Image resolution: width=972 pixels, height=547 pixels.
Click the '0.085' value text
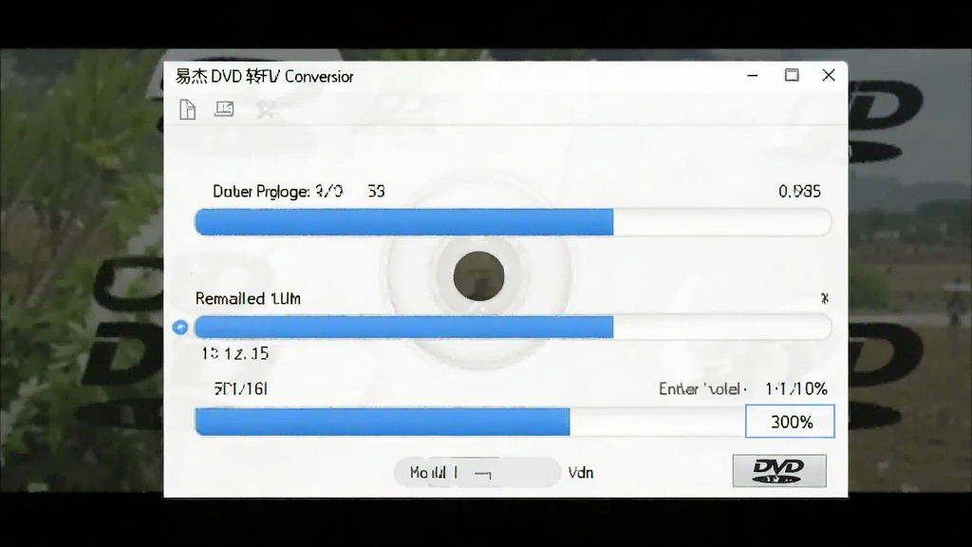coord(799,191)
